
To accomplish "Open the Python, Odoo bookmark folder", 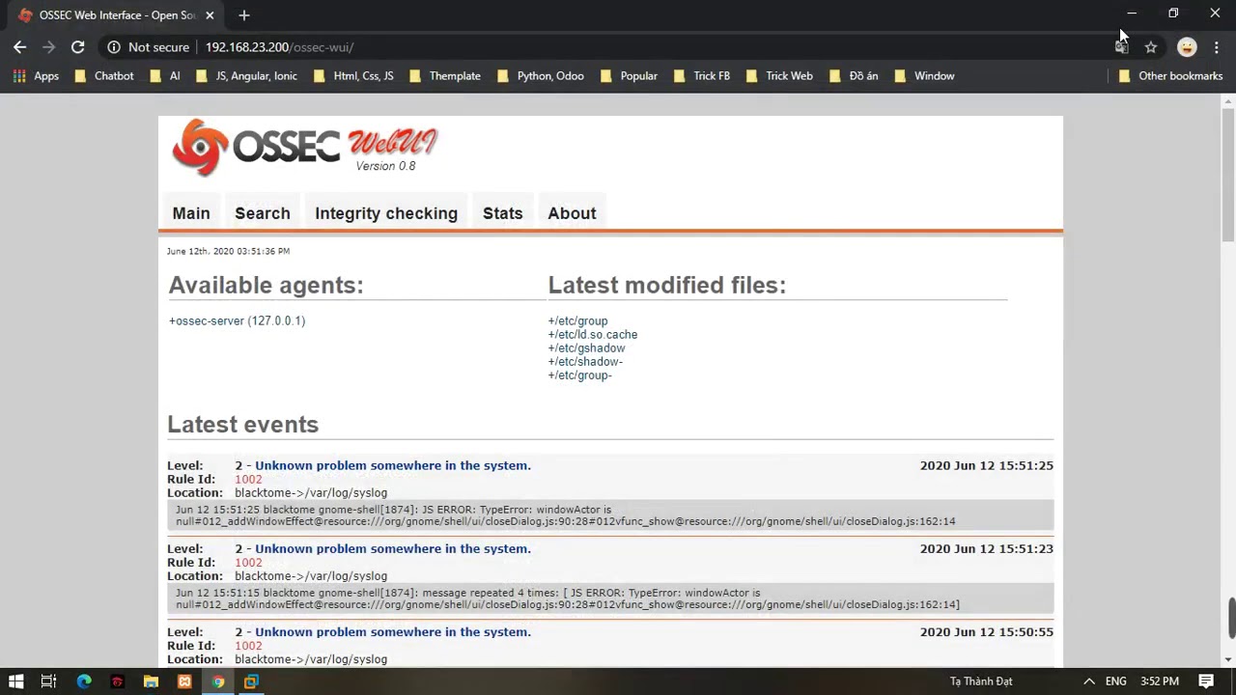I will [x=541, y=75].
